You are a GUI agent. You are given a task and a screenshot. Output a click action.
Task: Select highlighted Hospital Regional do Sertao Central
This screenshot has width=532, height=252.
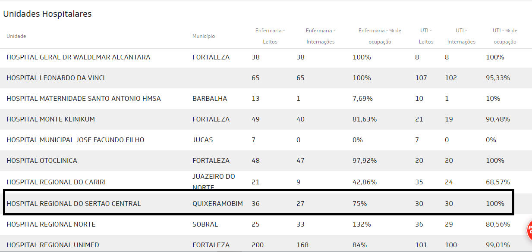pyautogui.click(x=74, y=204)
